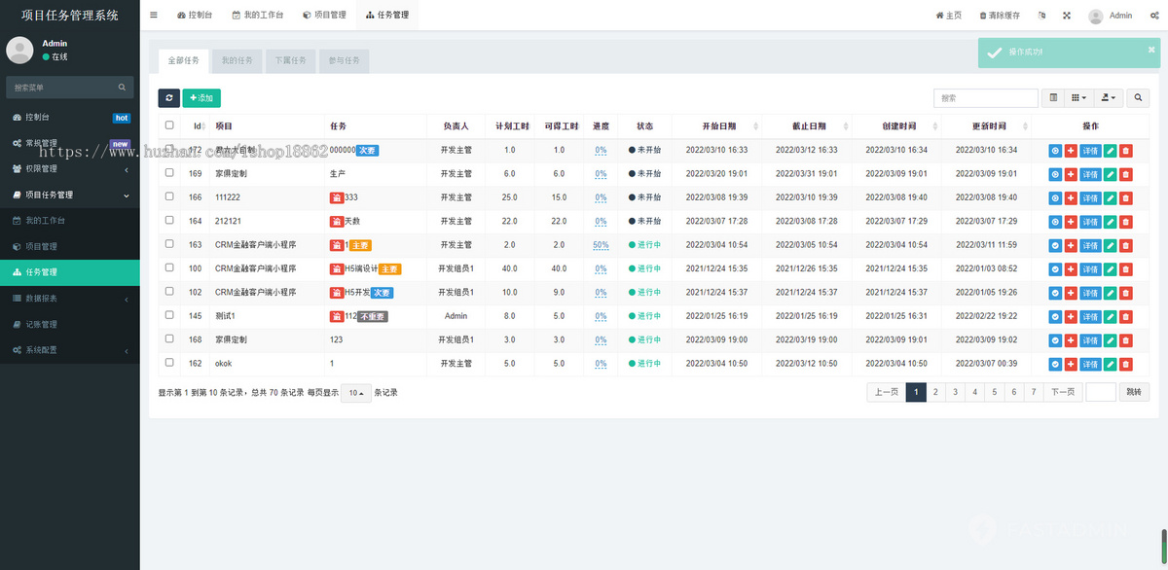Check the select-all checkbox in table header
1168x570 pixels.
pyautogui.click(x=168, y=125)
